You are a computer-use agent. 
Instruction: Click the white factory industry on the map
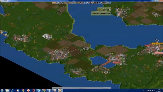(47, 36)
